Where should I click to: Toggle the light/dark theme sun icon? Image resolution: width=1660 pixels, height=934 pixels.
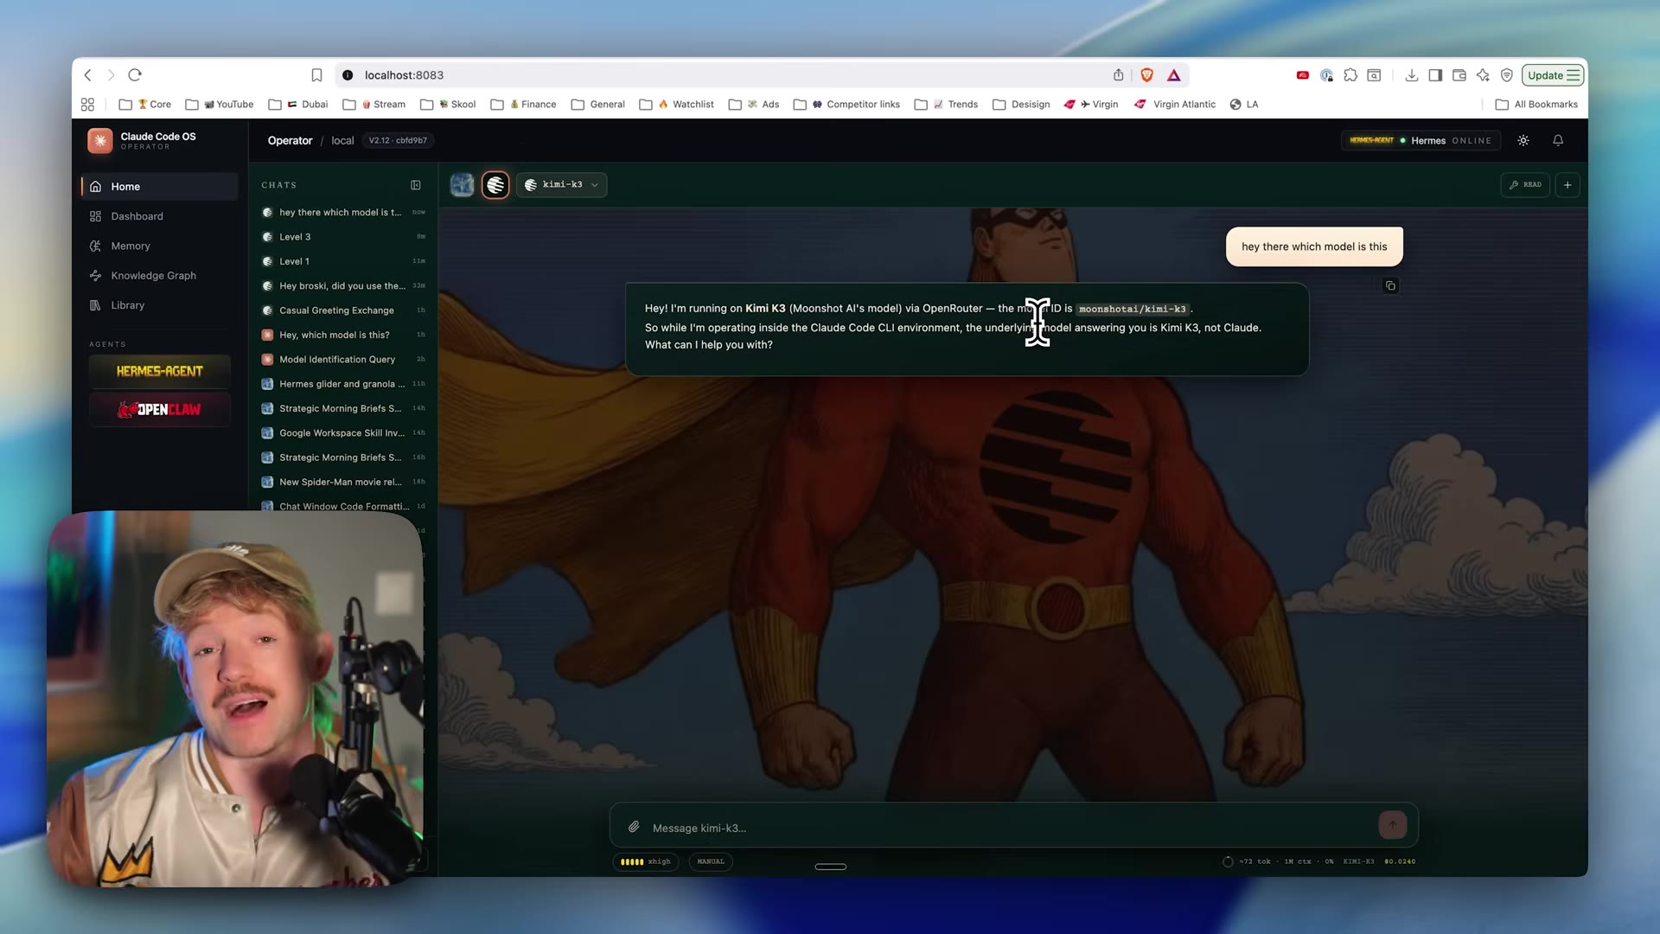[x=1523, y=140]
